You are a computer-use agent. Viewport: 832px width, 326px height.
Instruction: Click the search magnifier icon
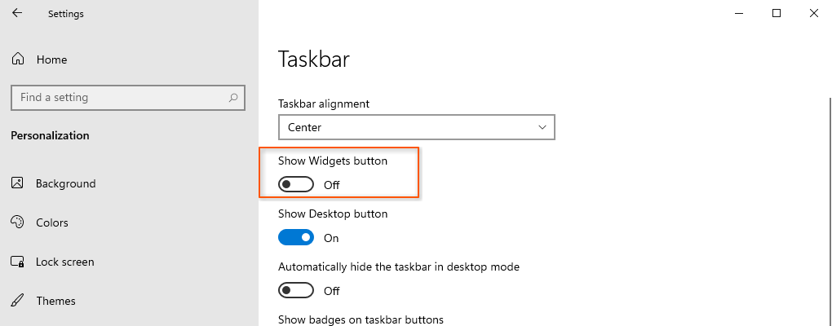point(233,98)
